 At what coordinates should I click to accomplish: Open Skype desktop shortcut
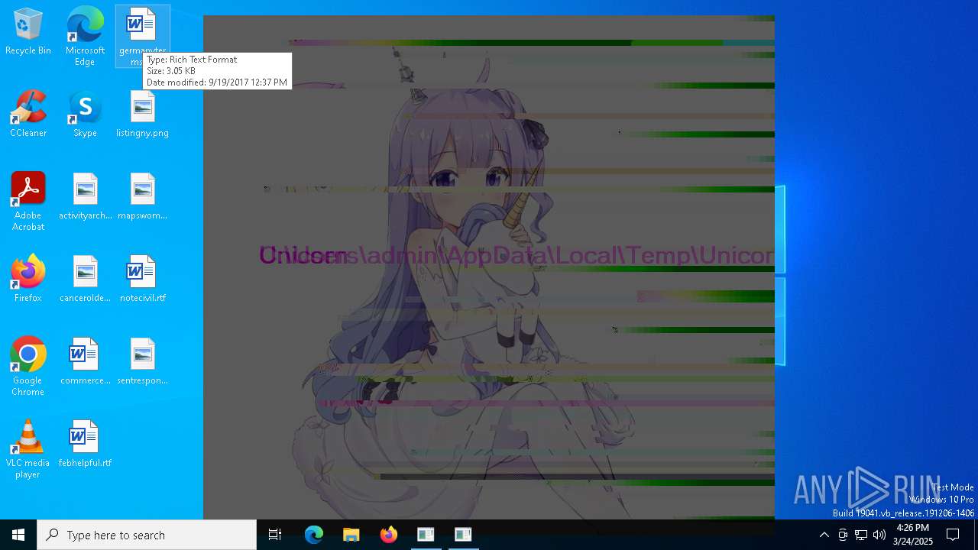(x=85, y=115)
